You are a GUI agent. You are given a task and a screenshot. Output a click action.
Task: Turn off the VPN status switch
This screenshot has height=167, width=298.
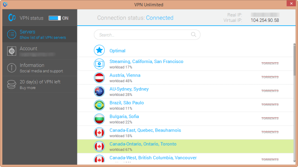(54, 18)
